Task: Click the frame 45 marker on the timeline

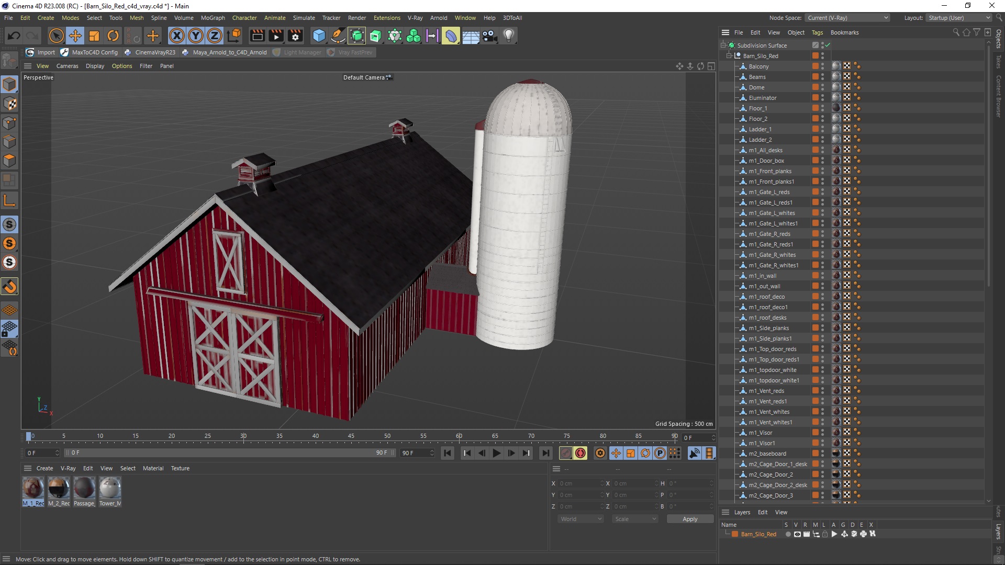Action: coord(351,436)
